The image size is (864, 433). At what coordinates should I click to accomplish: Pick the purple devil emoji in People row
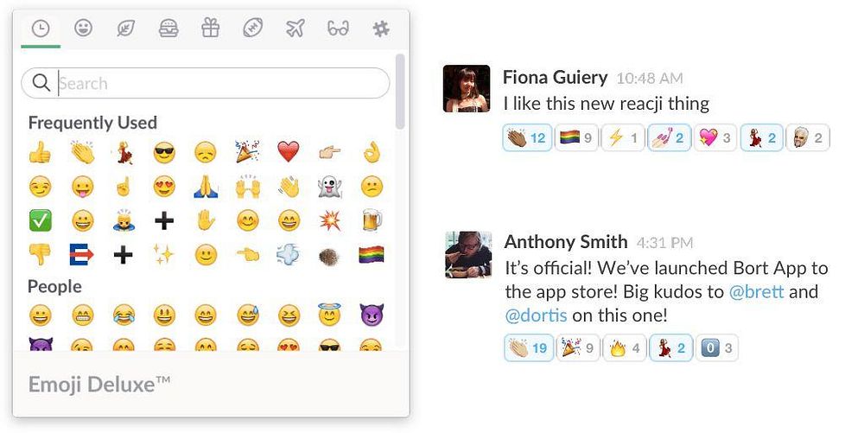[372, 315]
